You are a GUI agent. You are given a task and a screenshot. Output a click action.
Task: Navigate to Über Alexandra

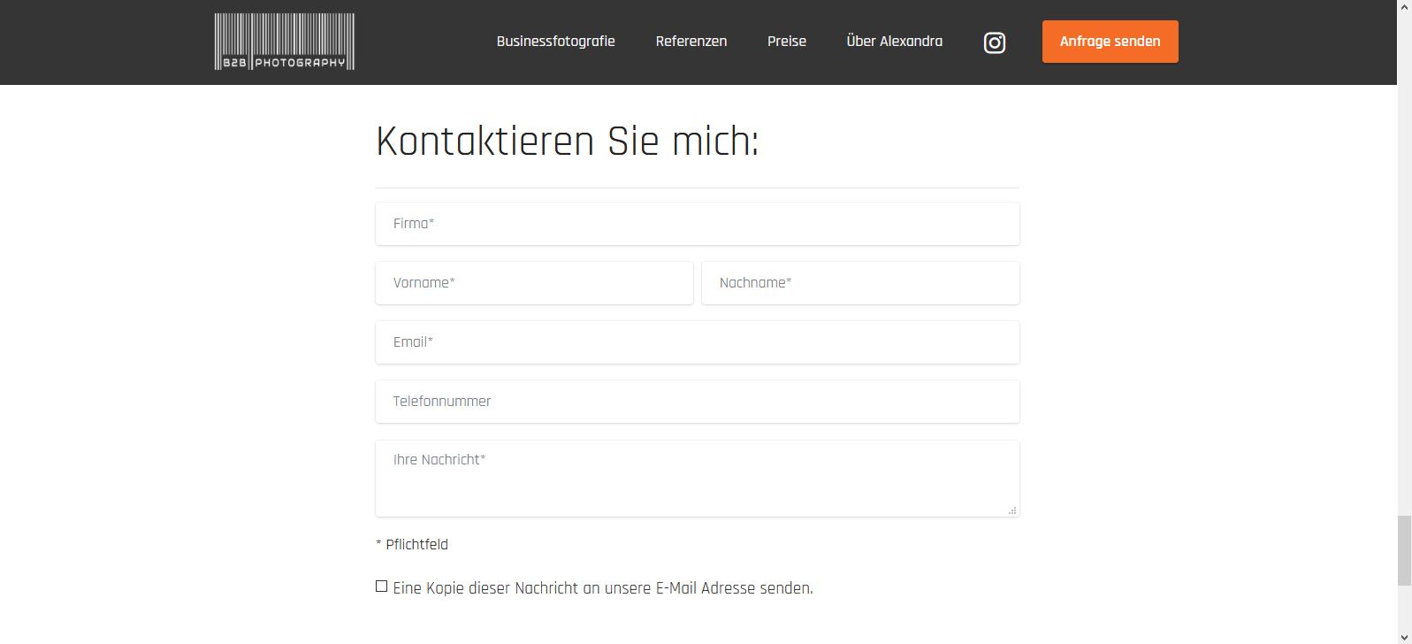pos(894,42)
